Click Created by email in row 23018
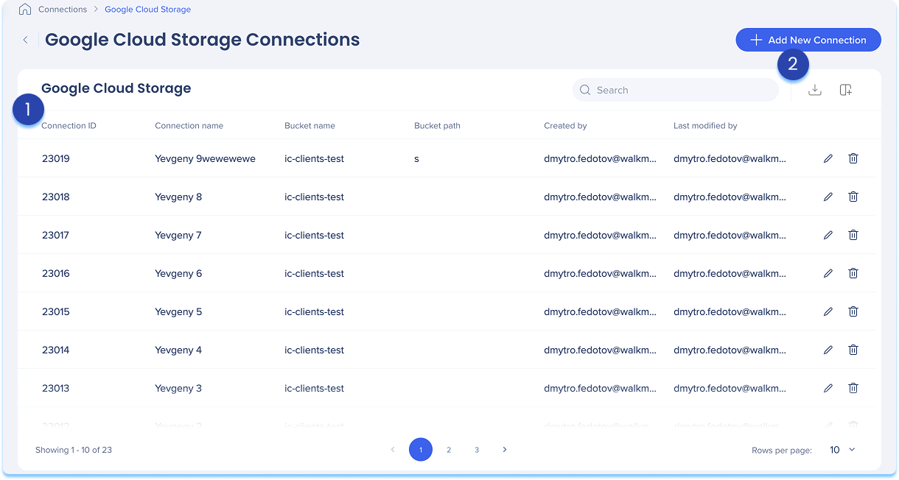The width and height of the screenshot is (899, 480). pyautogui.click(x=600, y=197)
